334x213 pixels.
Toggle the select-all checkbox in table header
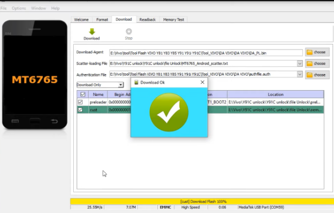pos(83,94)
